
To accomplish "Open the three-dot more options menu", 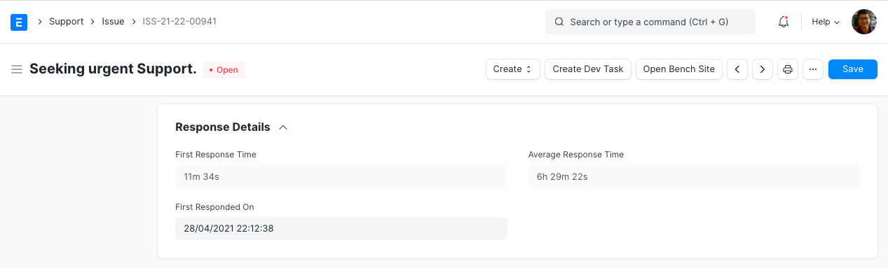I will [x=813, y=69].
